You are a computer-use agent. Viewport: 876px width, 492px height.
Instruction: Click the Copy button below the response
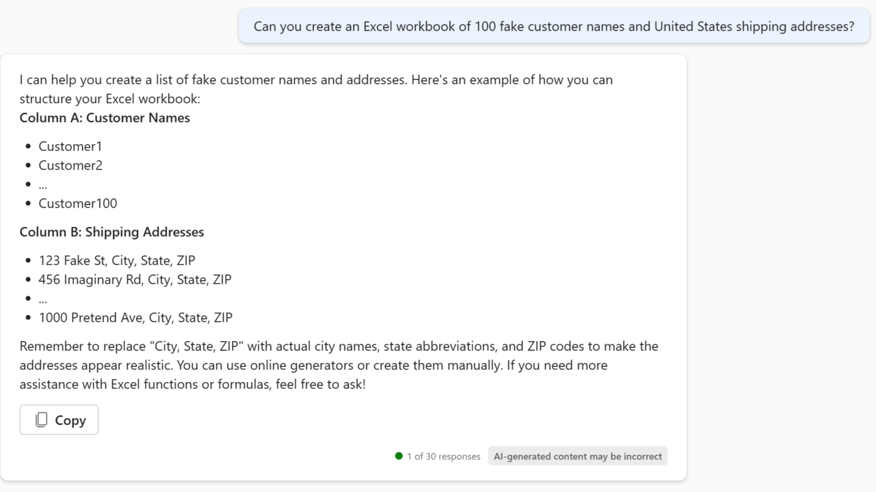(59, 420)
